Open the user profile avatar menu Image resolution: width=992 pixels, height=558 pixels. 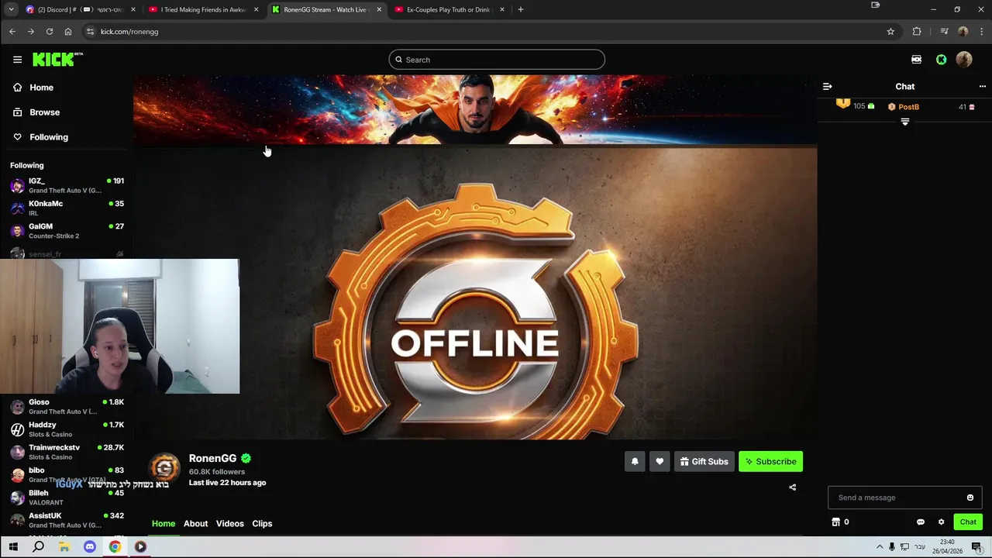point(964,60)
